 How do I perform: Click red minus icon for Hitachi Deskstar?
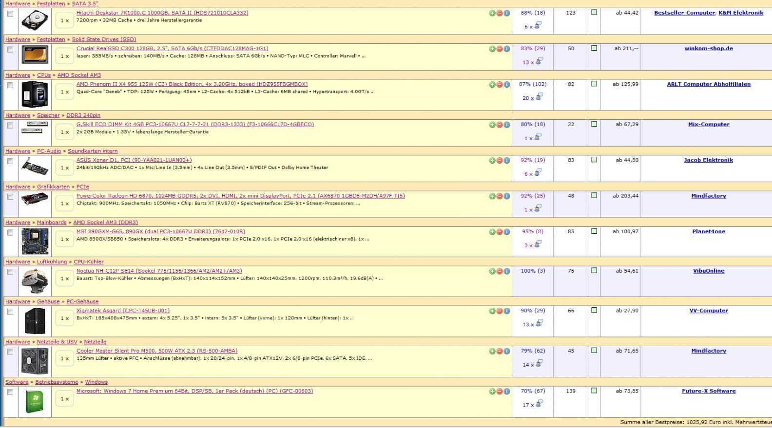500,13
